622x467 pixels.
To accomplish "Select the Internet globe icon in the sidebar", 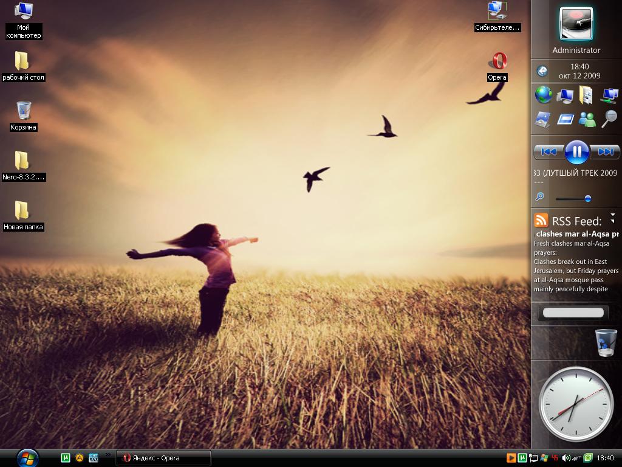I will coord(543,96).
